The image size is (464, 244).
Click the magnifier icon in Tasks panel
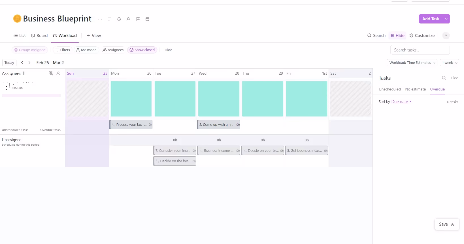pyautogui.click(x=444, y=78)
